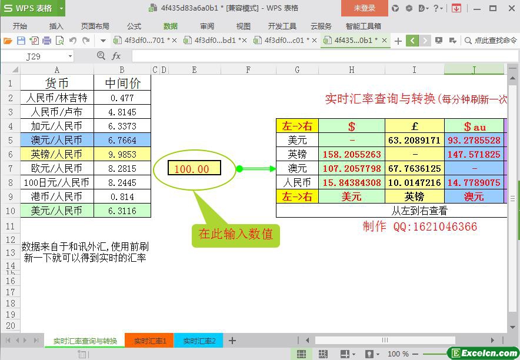This screenshot has height=360, width=520.
Task: Click the Print Preview icon
Action: pos(59,41)
